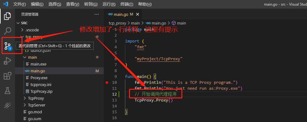Click the comment on line 12
Screen dimensions: 307x122
pos(156,94)
